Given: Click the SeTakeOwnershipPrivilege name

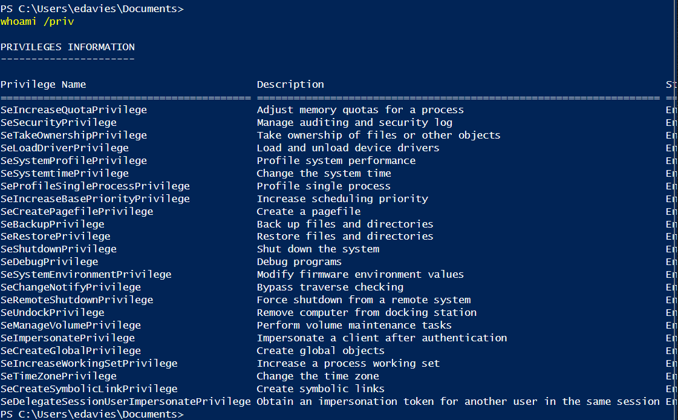Looking at the screenshot, I should 73,135.
